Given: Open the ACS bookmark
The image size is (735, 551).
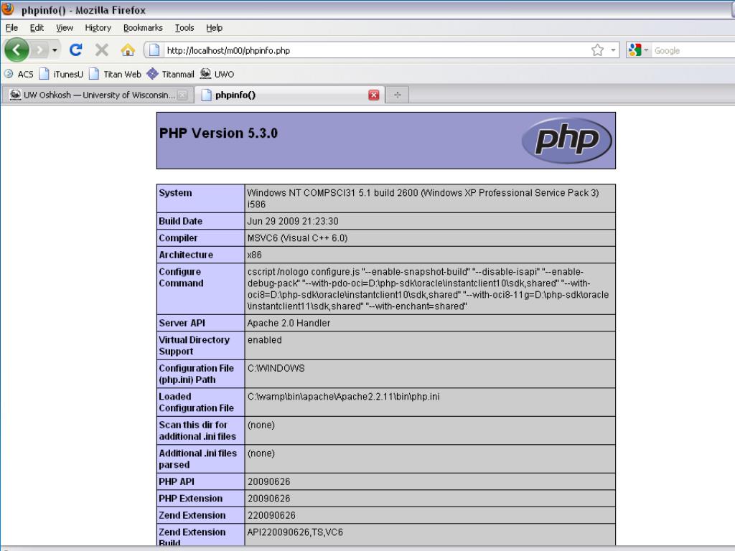Looking at the screenshot, I should coord(19,74).
